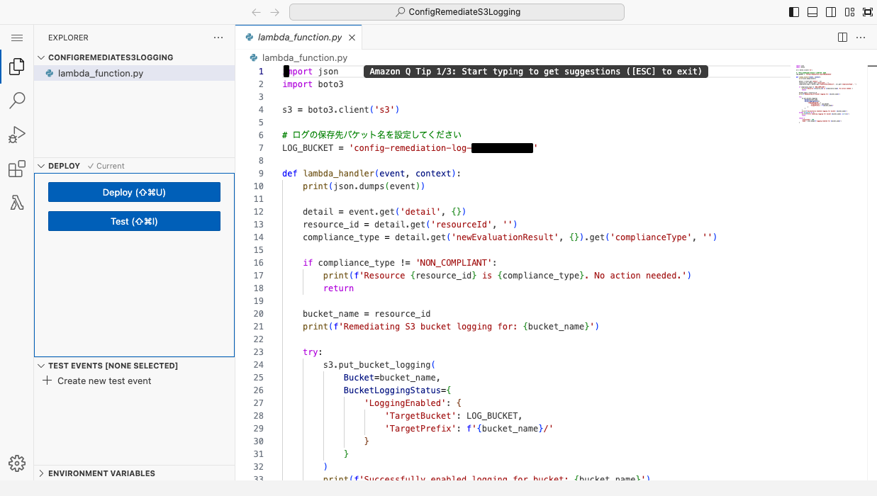Click the Deploy button
Screen dimensions: 877x496
coord(134,192)
